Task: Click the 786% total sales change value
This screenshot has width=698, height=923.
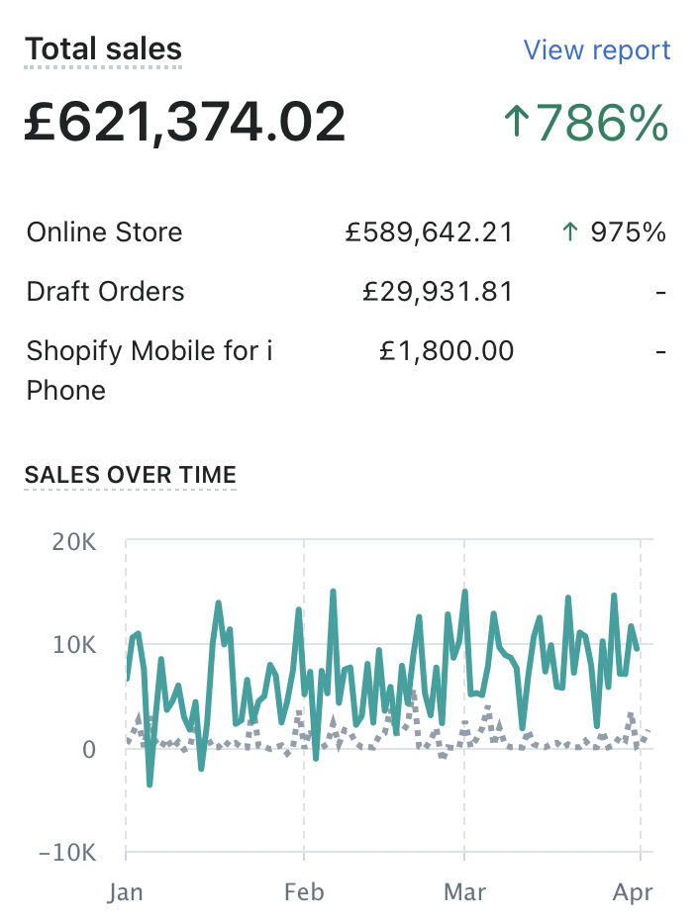Action: pyautogui.click(x=603, y=123)
